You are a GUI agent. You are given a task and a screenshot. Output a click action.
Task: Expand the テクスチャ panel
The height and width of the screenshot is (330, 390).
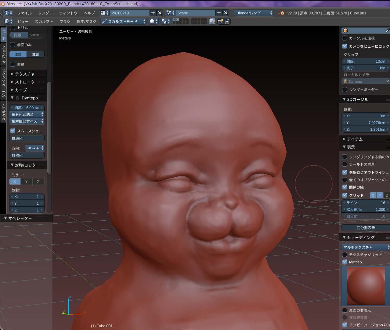pyautogui.click(x=24, y=74)
